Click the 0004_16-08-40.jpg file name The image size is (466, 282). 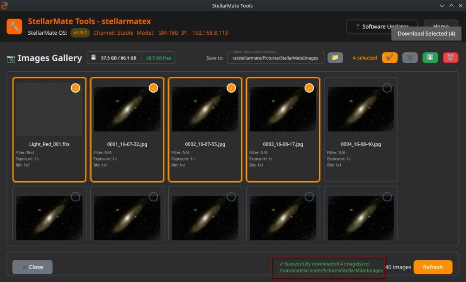click(x=361, y=144)
